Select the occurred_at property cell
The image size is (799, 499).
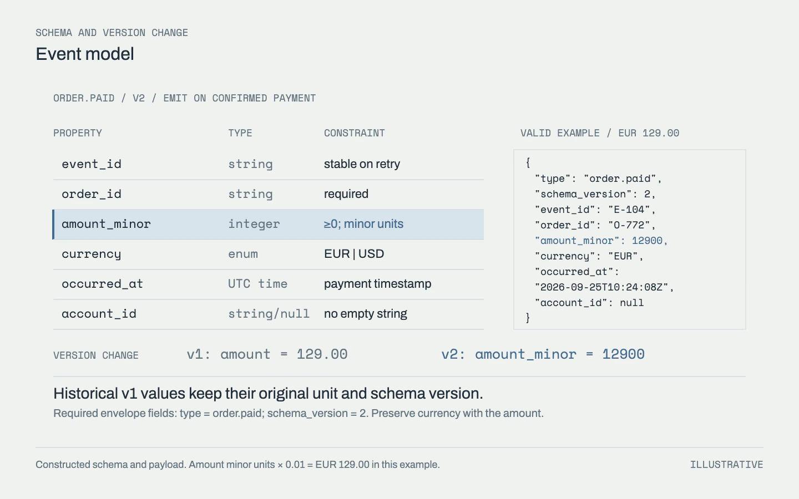point(102,284)
